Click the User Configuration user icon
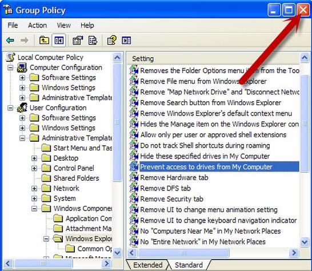The image size is (312, 271). click(x=22, y=107)
